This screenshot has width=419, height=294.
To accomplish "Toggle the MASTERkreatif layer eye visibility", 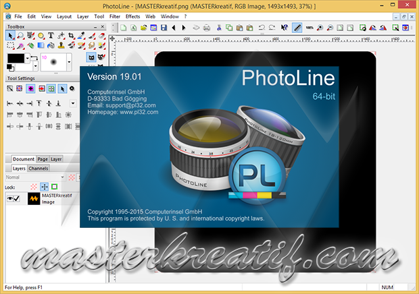I will point(10,198).
